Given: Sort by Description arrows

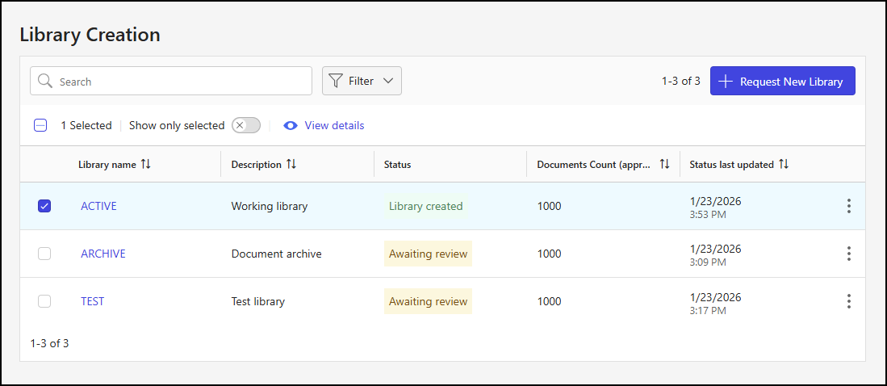Looking at the screenshot, I should pos(291,164).
